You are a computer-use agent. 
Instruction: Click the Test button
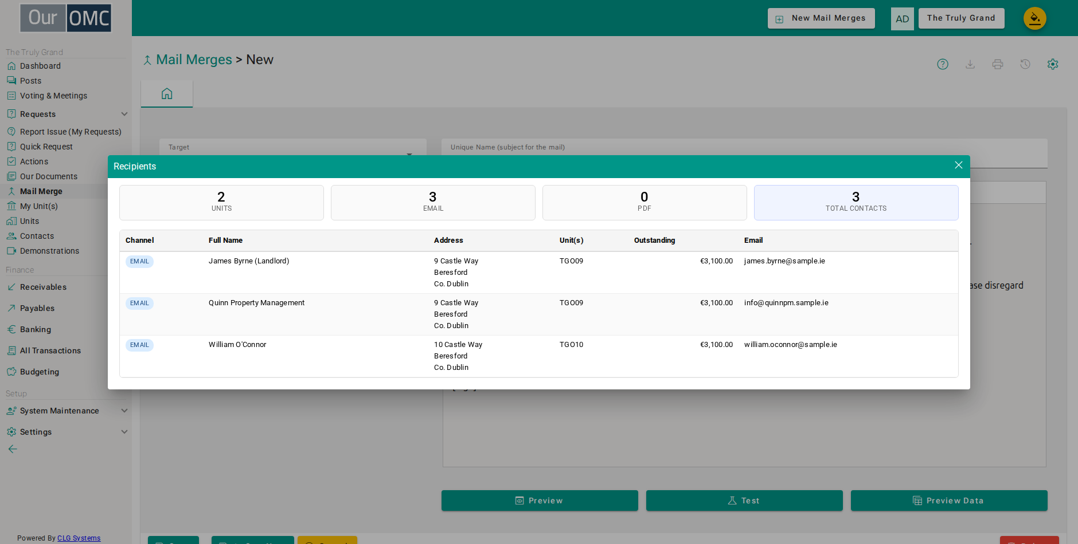pos(744,500)
